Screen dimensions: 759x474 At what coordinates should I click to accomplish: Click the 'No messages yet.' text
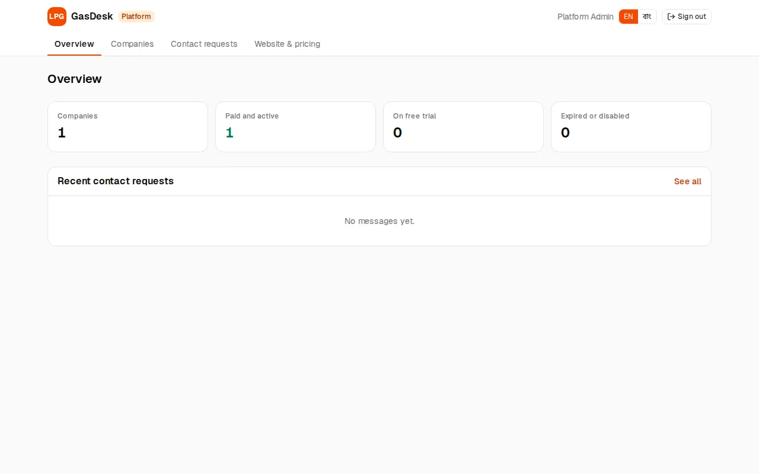(379, 221)
